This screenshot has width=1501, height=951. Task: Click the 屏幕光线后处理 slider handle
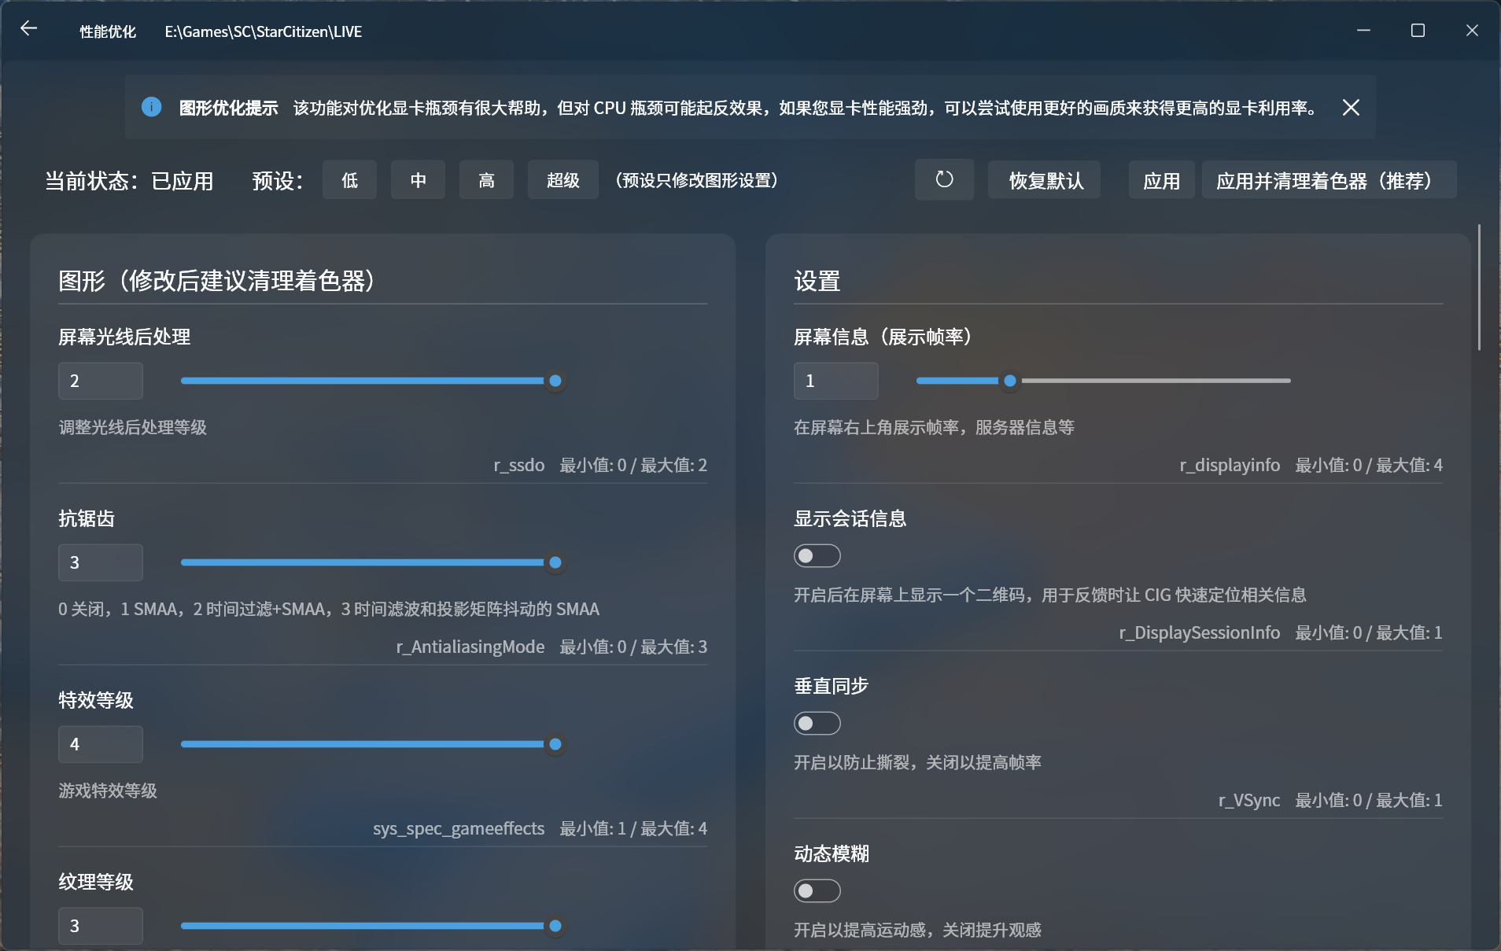pyautogui.click(x=555, y=381)
